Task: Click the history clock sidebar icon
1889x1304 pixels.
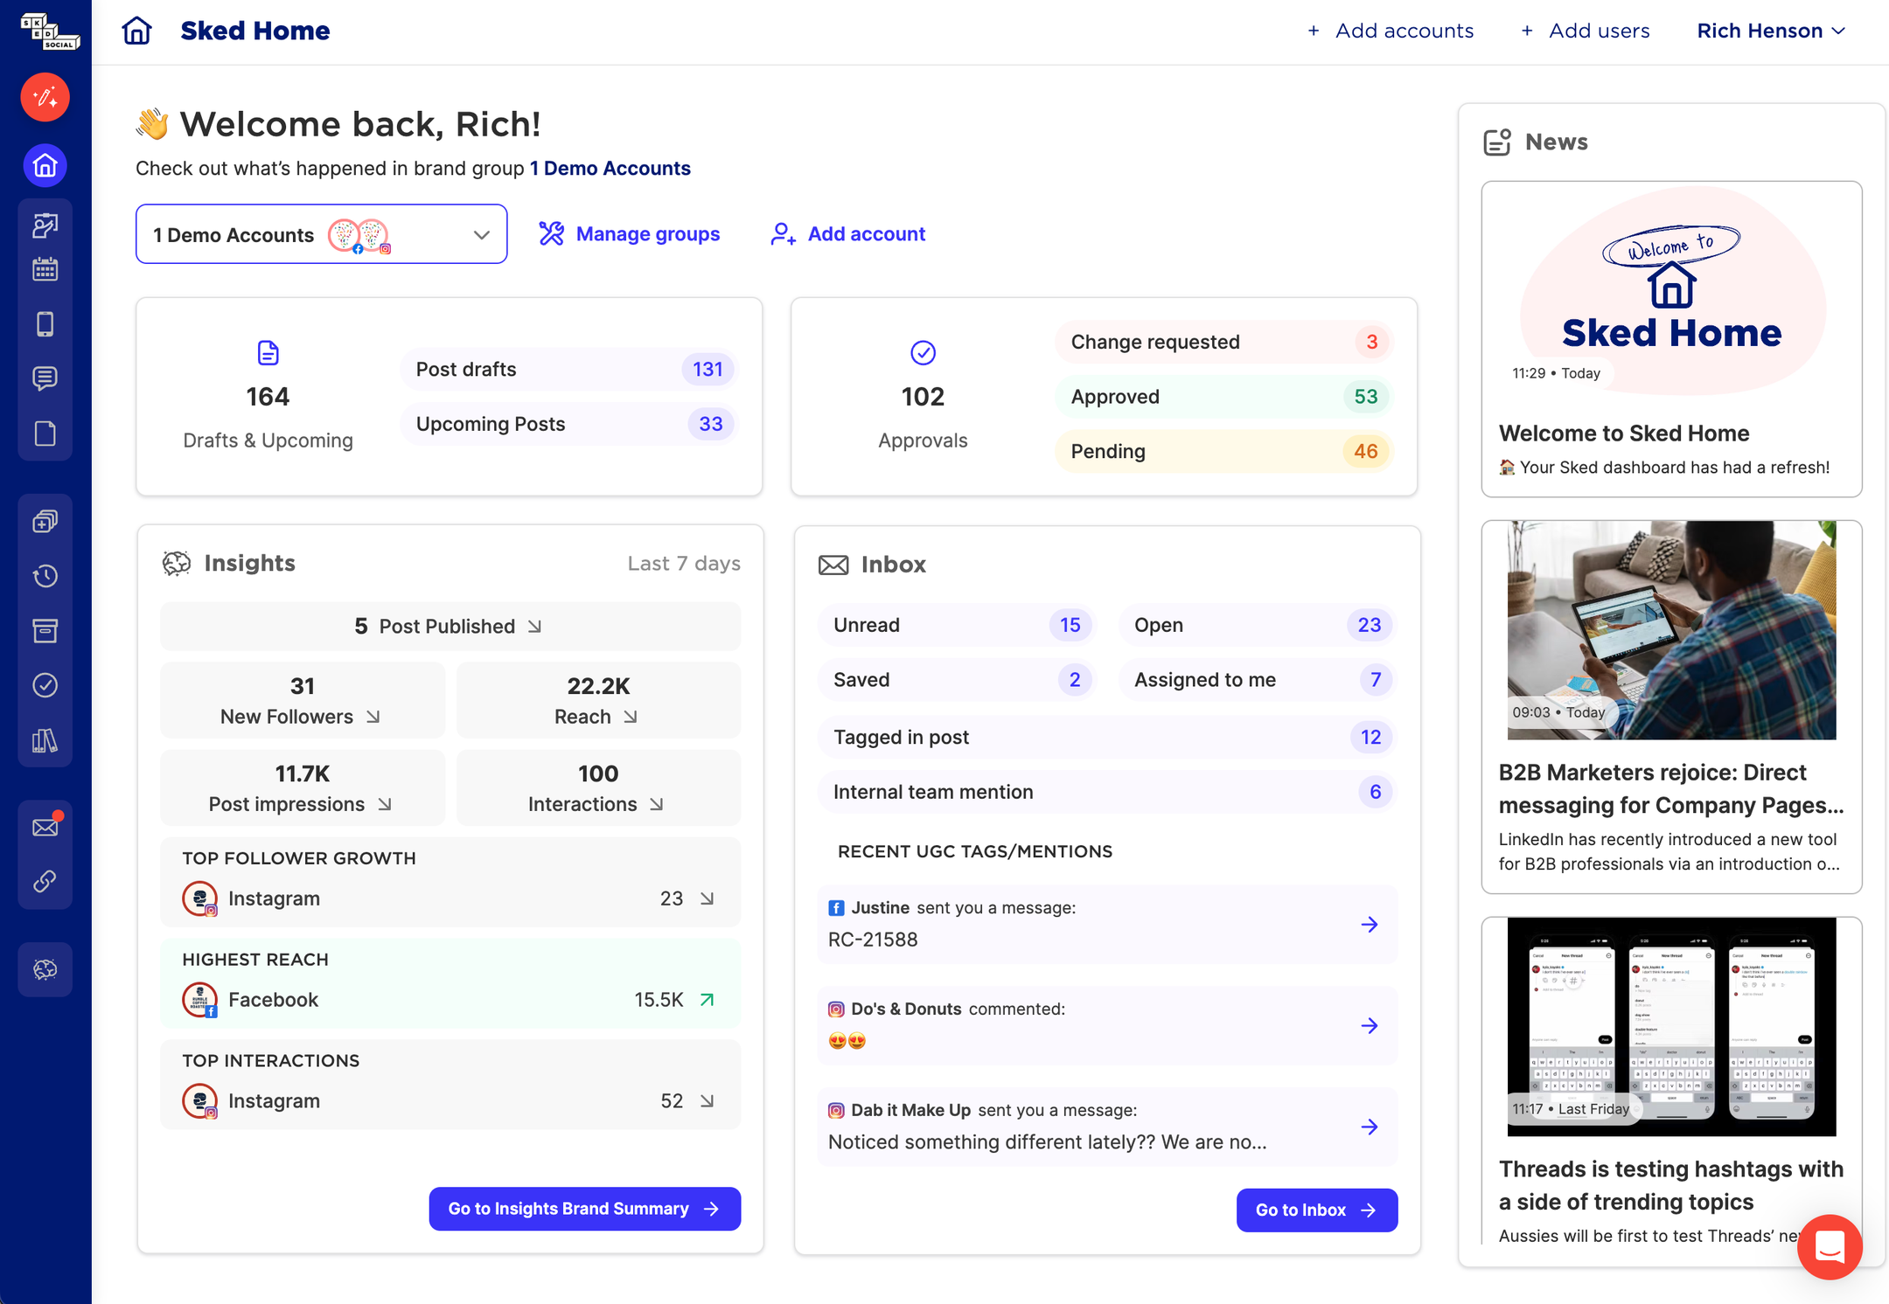Action: coord(45,576)
